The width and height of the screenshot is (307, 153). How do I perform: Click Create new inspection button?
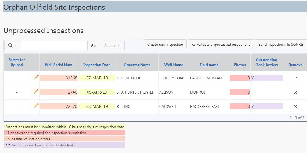coord(165,45)
